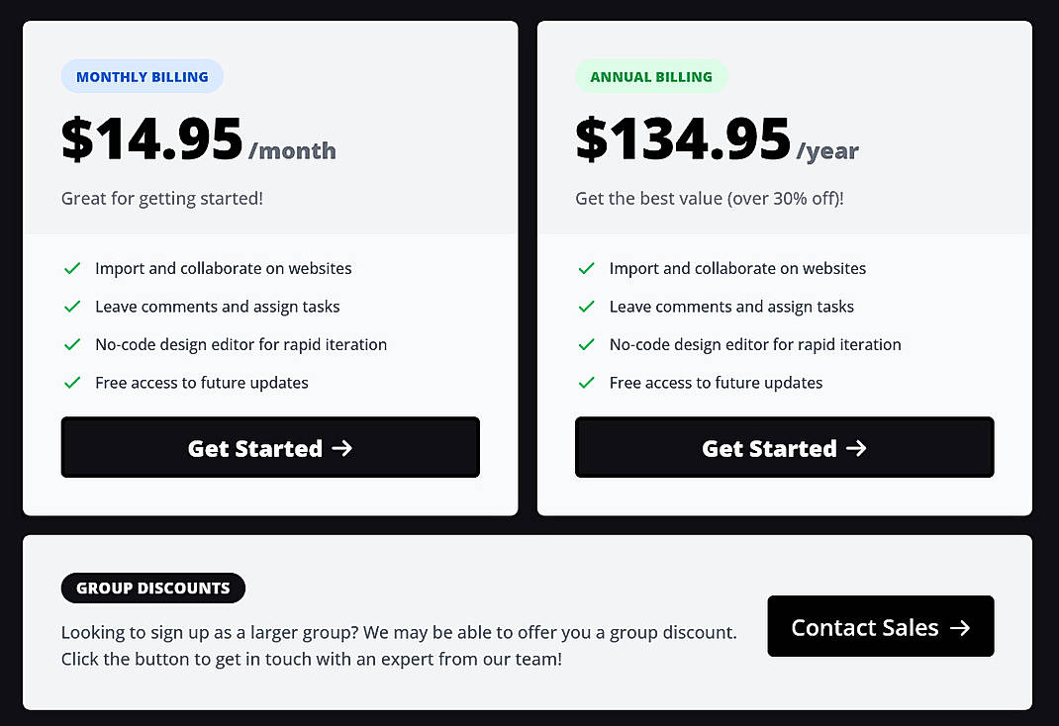Click the GROUP DISCOUNTS pill label
1059x726 pixels.
152,588
